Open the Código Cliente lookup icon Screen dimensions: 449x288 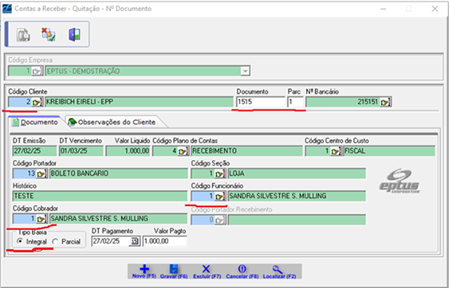pyautogui.click(x=37, y=102)
